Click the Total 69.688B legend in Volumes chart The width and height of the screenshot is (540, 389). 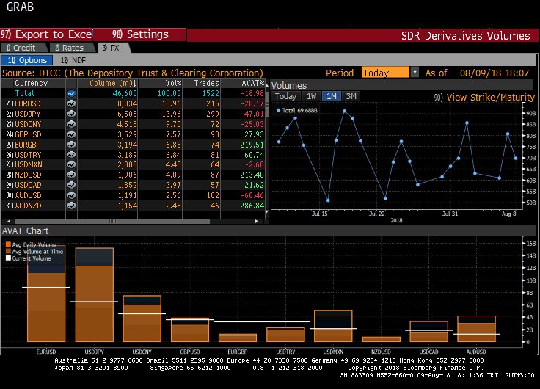(297, 110)
